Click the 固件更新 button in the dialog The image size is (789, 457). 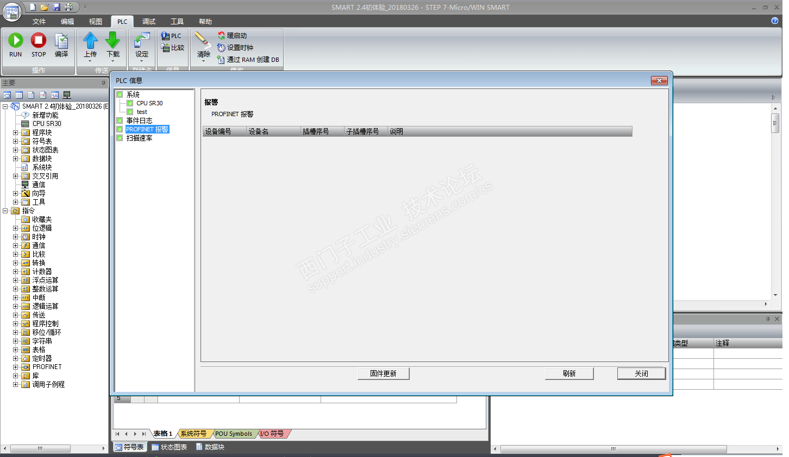(x=383, y=373)
